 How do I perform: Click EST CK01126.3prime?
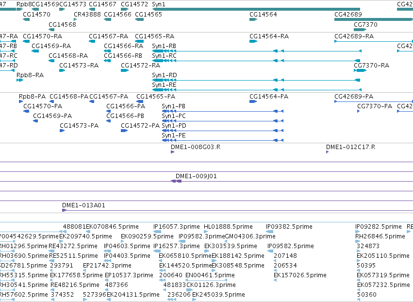point(189,290)
